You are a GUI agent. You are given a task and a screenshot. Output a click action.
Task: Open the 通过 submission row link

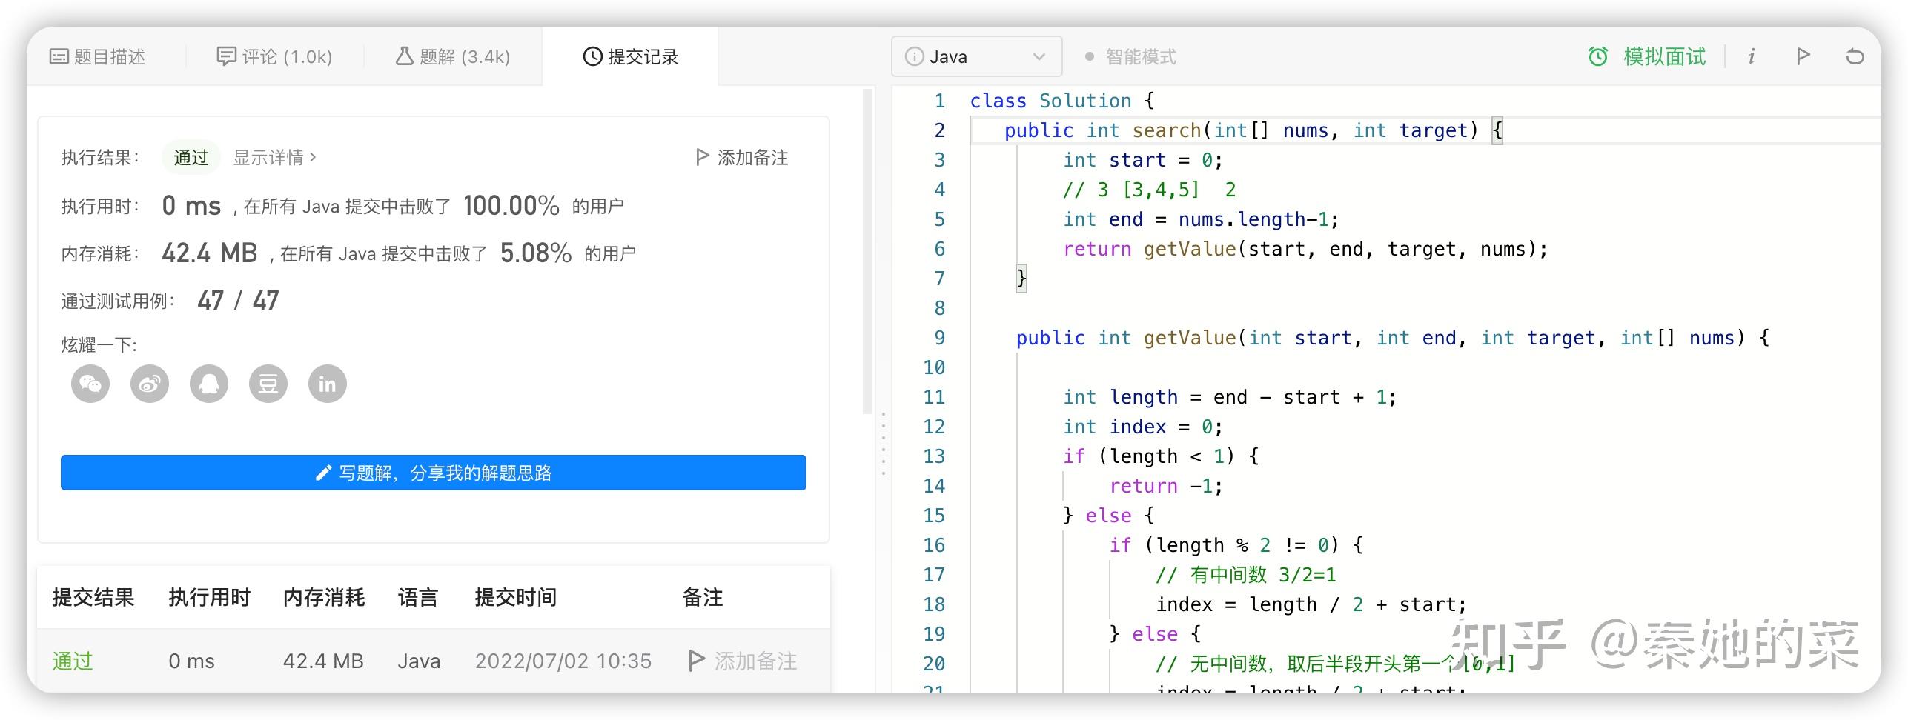pos(73,661)
